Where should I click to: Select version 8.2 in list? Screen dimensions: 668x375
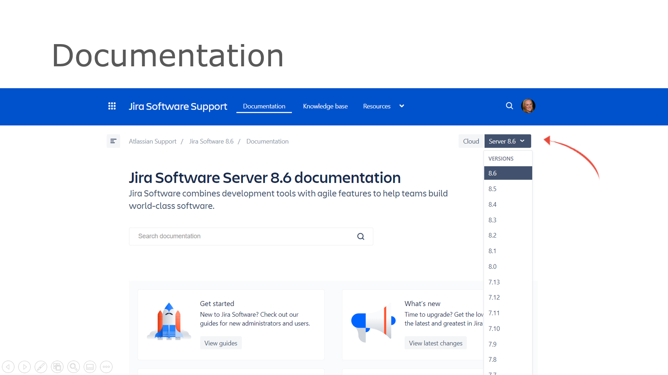(508, 235)
